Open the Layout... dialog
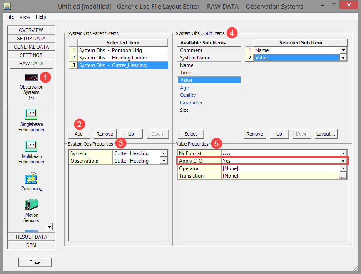 (x=326, y=134)
